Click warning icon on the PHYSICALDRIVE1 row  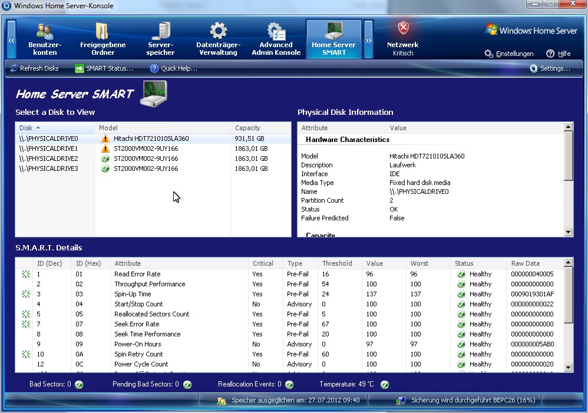point(105,148)
